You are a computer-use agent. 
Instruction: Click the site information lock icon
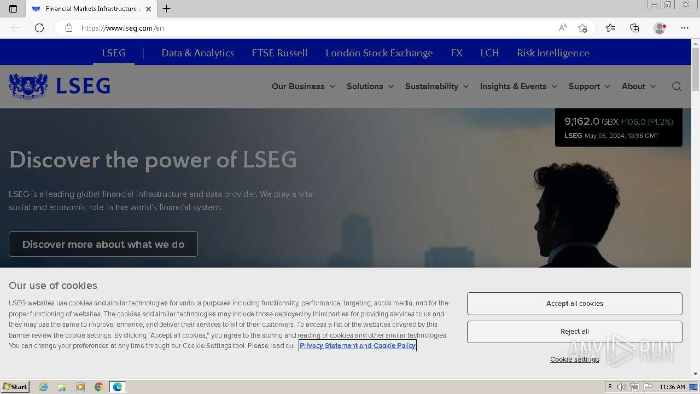(x=69, y=28)
